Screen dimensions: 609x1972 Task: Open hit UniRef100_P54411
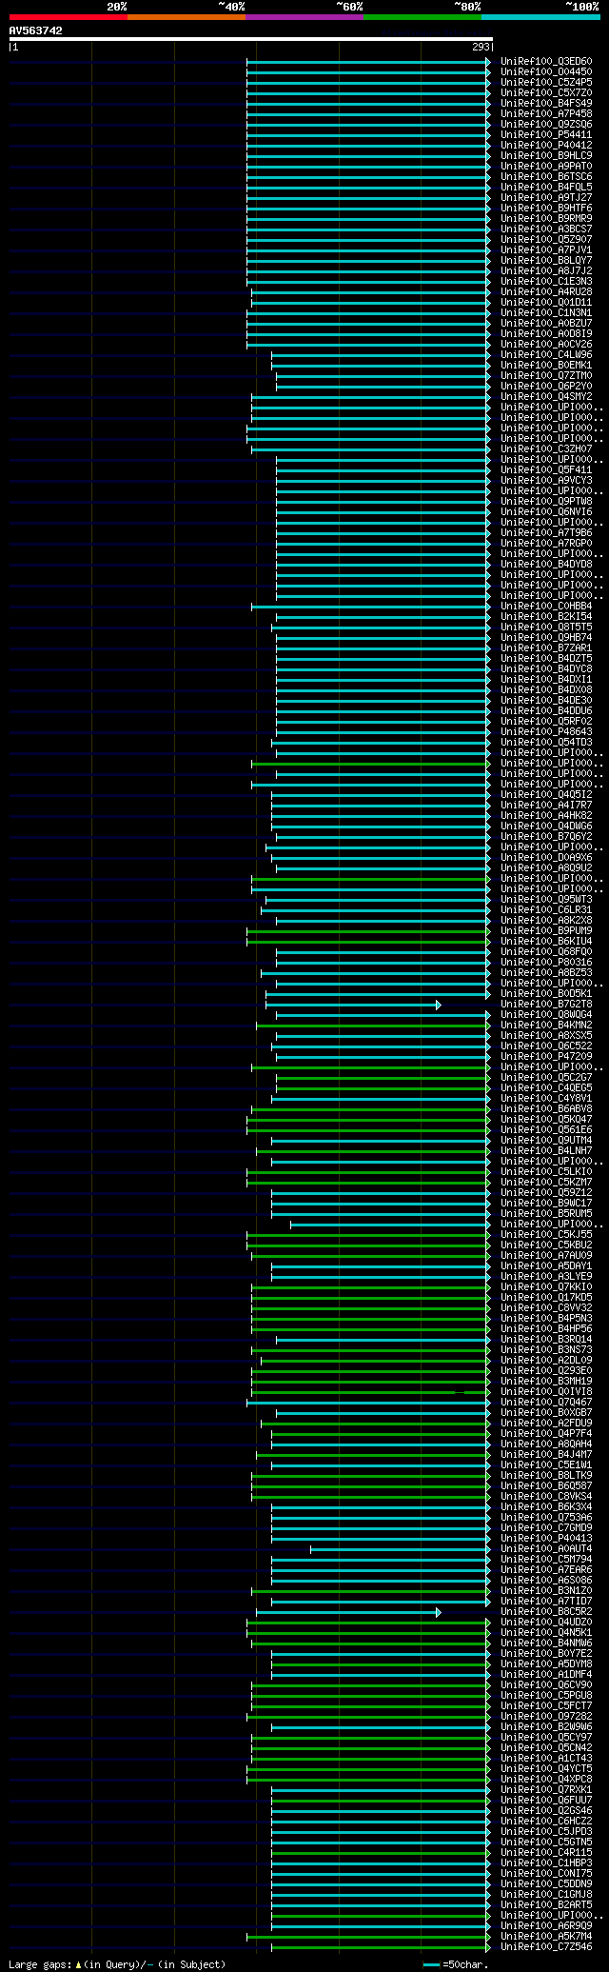click(546, 135)
